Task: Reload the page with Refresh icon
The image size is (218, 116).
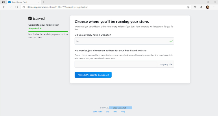Action: (17, 7)
